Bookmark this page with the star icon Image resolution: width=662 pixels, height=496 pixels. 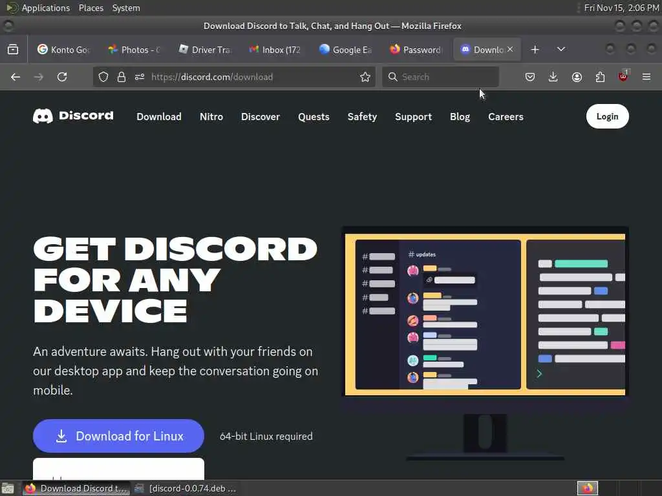365,77
